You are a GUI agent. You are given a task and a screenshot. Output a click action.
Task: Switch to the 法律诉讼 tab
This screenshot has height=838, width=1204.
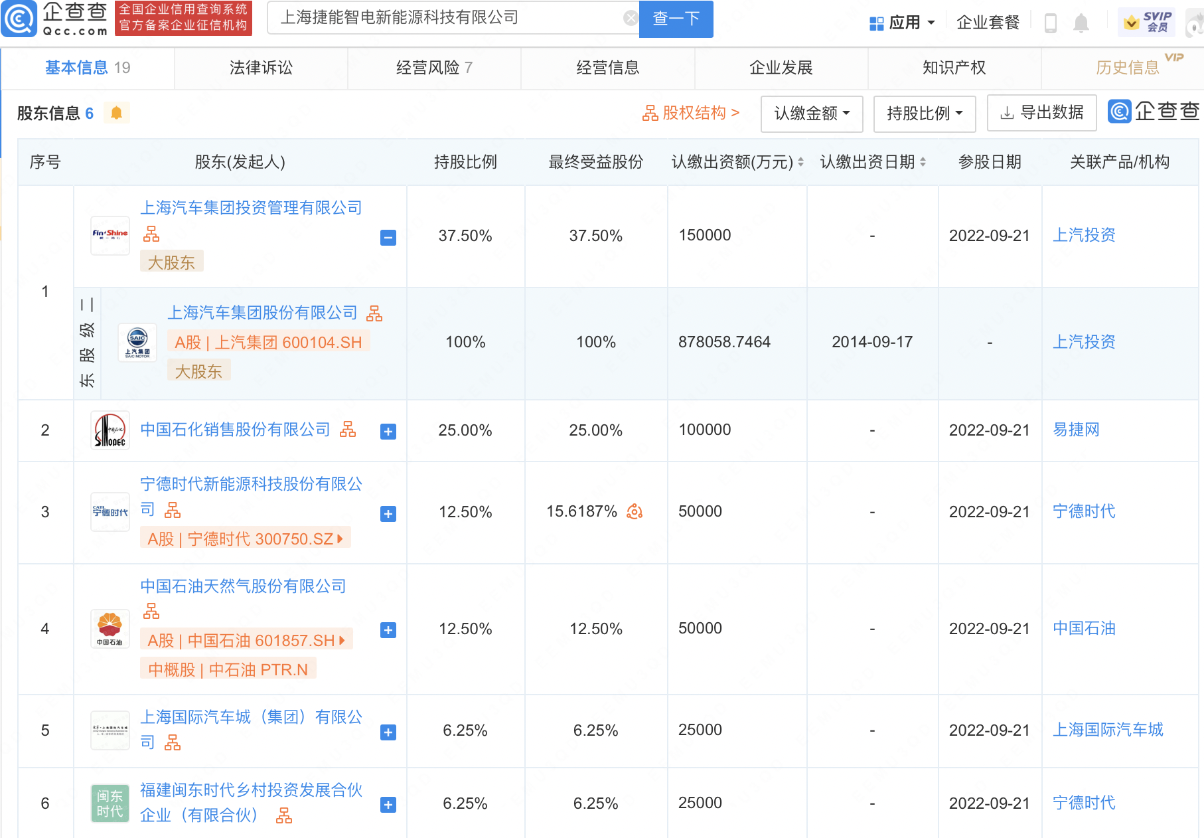click(x=261, y=68)
